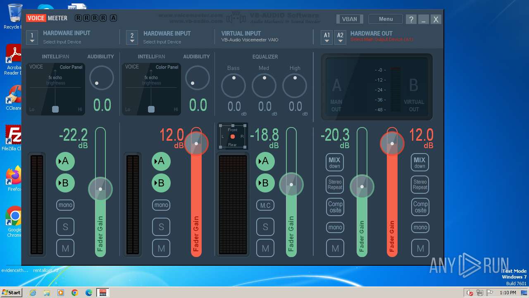
Task: Mute bus A main out
Action: pyautogui.click(x=335, y=248)
